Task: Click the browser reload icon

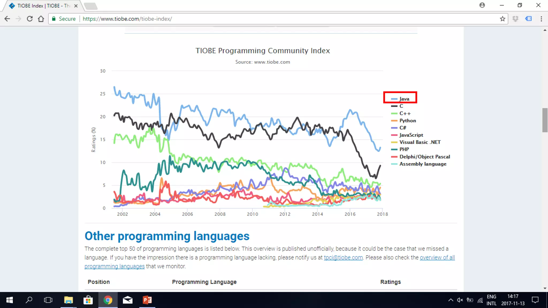Action: (x=30, y=19)
